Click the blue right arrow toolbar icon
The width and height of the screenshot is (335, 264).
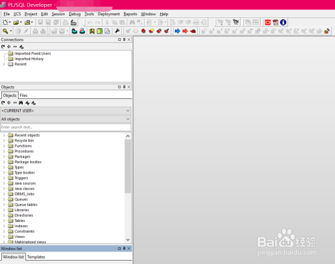pyautogui.click(x=178, y=31)
